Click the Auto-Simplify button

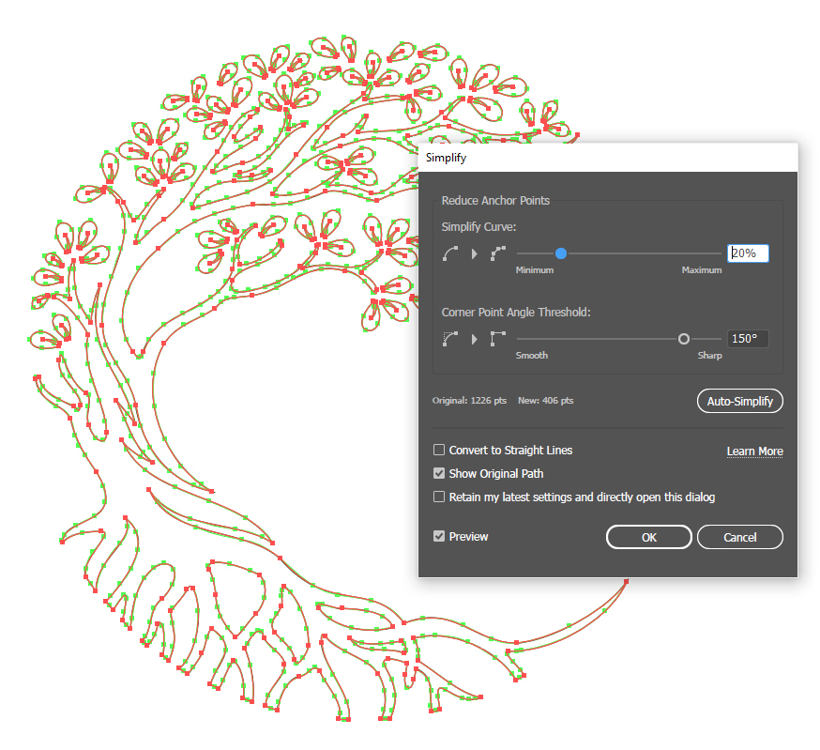click(740, 401)
